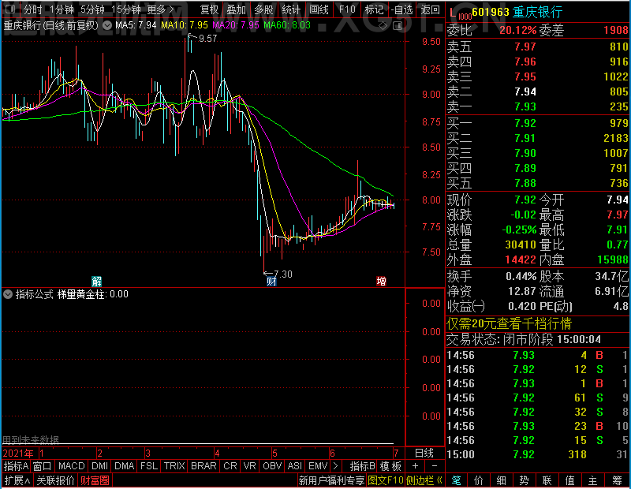631x489 pixels.
Task: Open 图文F10 info link
Action: [385, 480]
